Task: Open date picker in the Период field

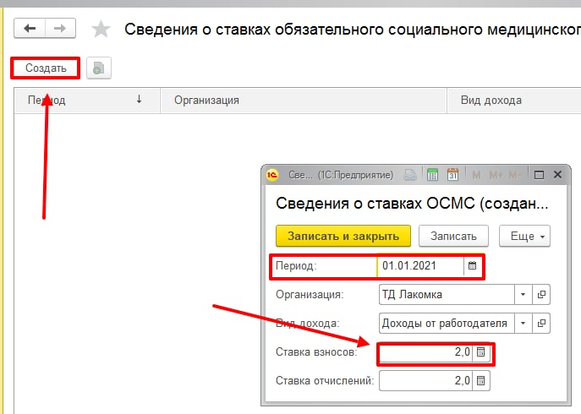Action: click(472, 266)
